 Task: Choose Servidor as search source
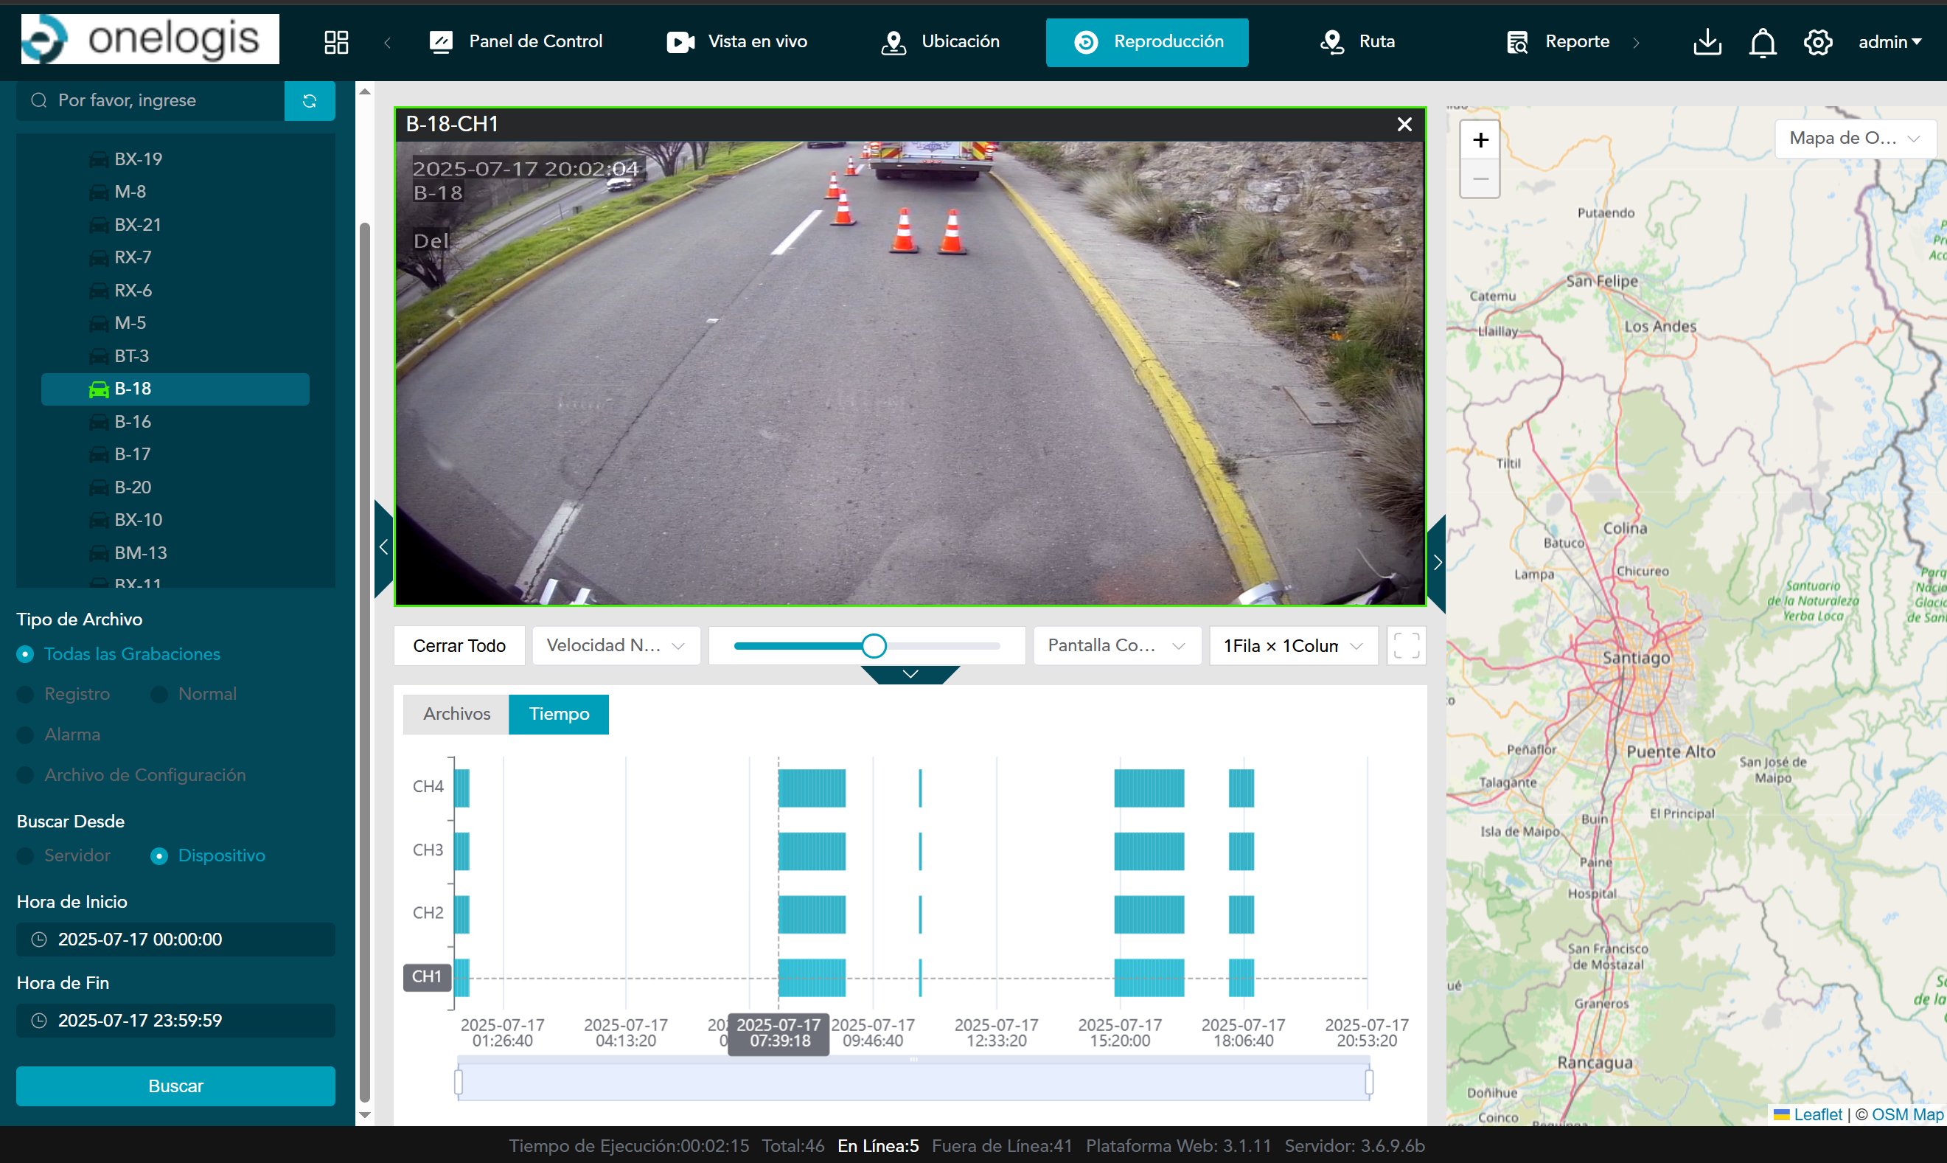point(26,855)
